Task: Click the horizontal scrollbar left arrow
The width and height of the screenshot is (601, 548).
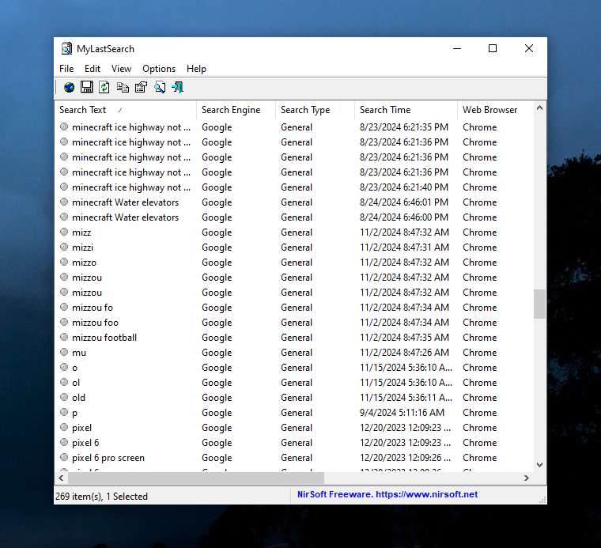Action: [61, 478]
